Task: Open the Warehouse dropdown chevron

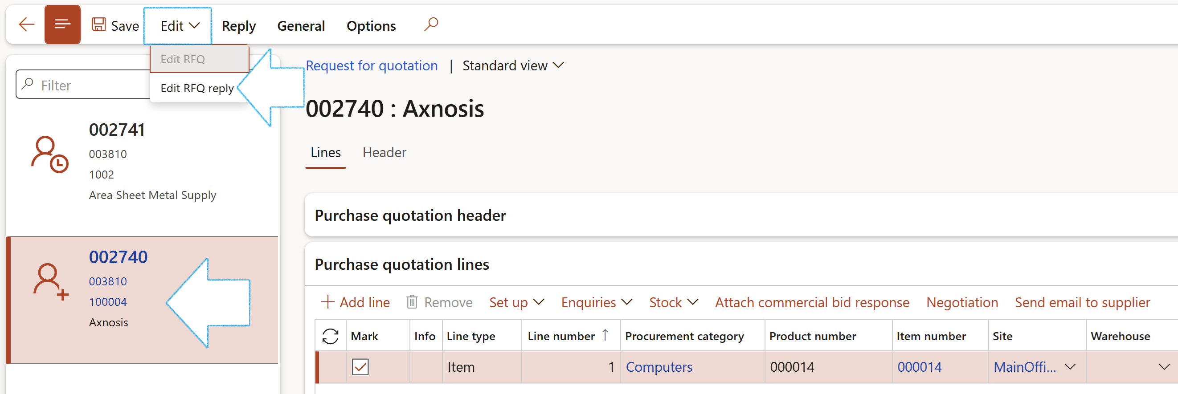Action: tap(1164, 366)
